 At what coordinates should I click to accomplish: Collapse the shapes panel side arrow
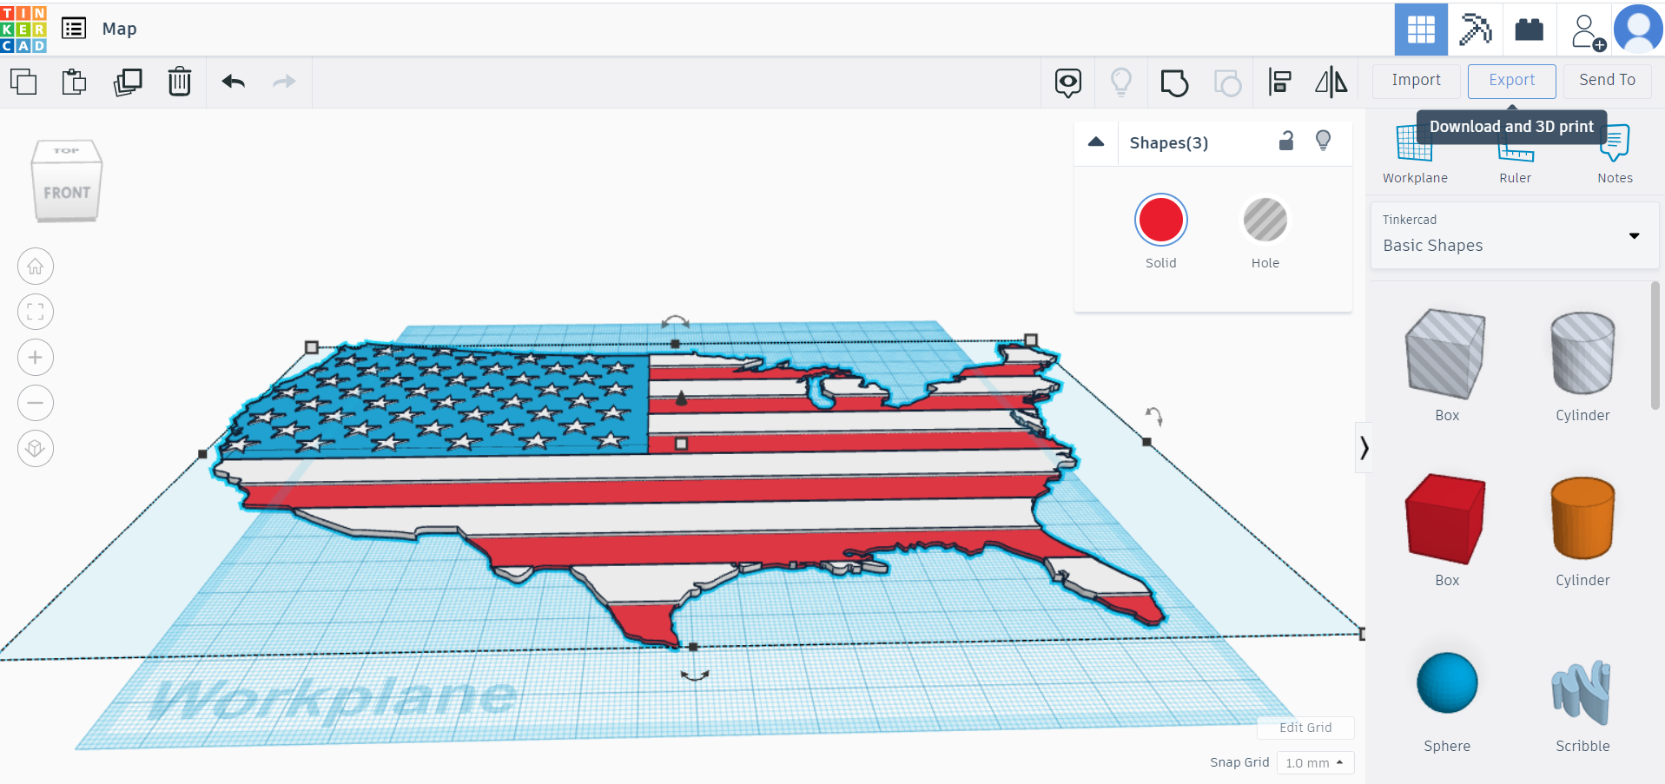[x=1364, y=448]
